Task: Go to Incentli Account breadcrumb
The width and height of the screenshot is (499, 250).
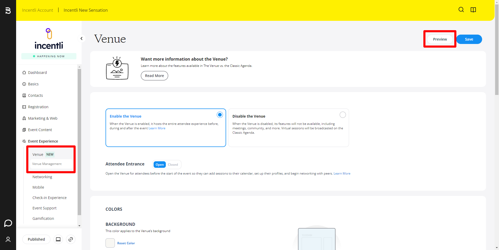Action: tap(37, 10)
